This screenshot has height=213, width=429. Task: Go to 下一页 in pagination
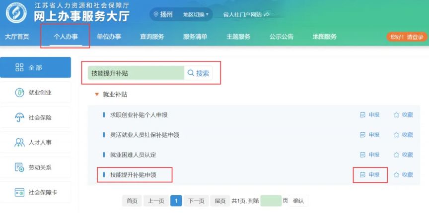point(196,201)
